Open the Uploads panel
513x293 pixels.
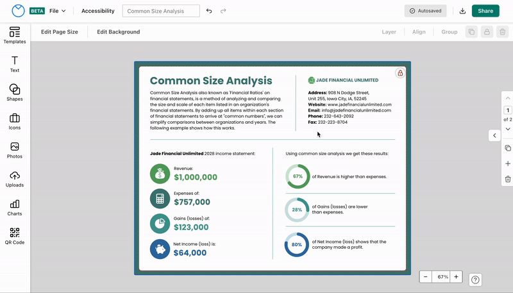pyautogui.click(x=15, y=180)
